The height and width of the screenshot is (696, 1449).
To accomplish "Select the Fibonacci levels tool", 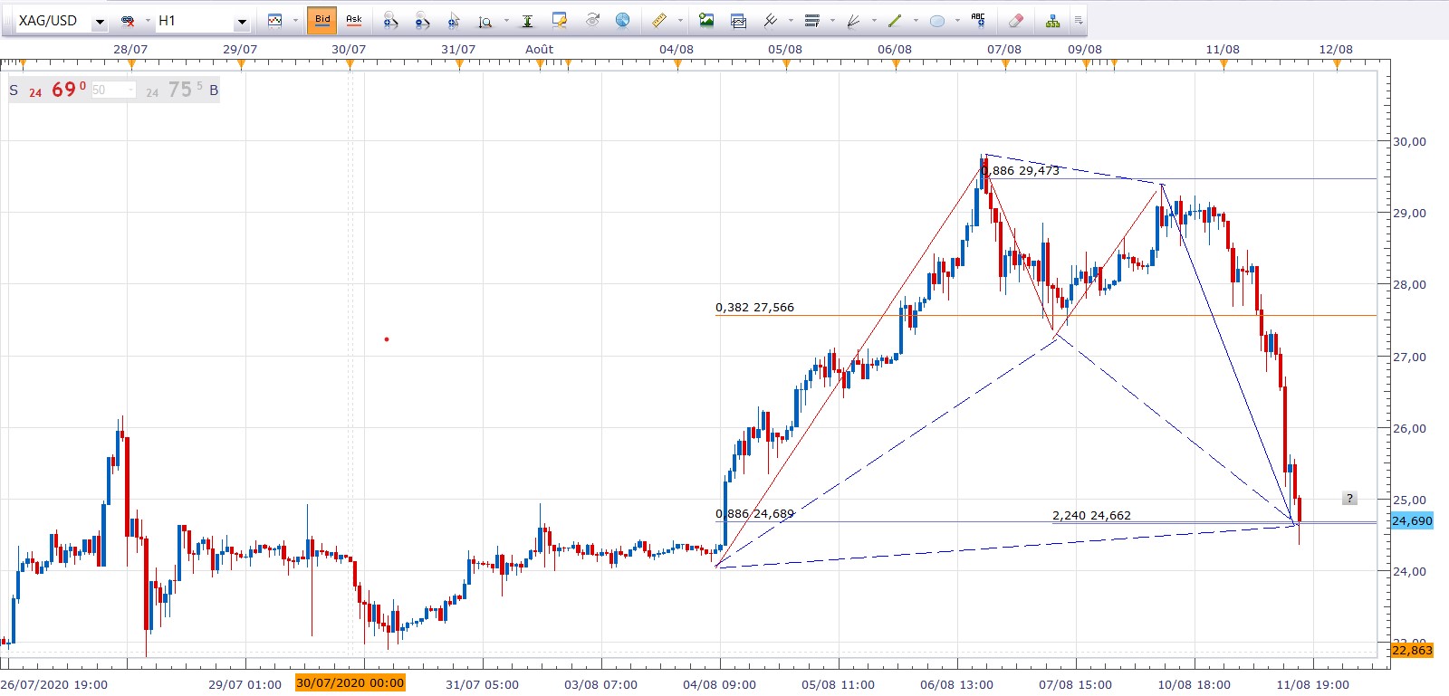I will point(812,20).
